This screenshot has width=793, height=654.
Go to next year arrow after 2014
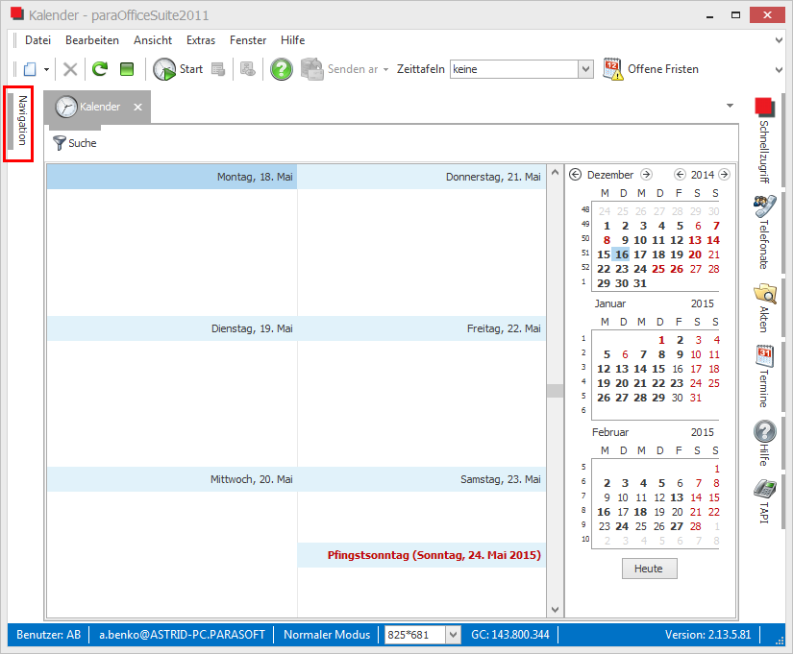coord(724,175)
